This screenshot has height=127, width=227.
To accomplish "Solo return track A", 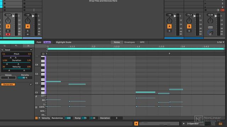I will point(170,31).
